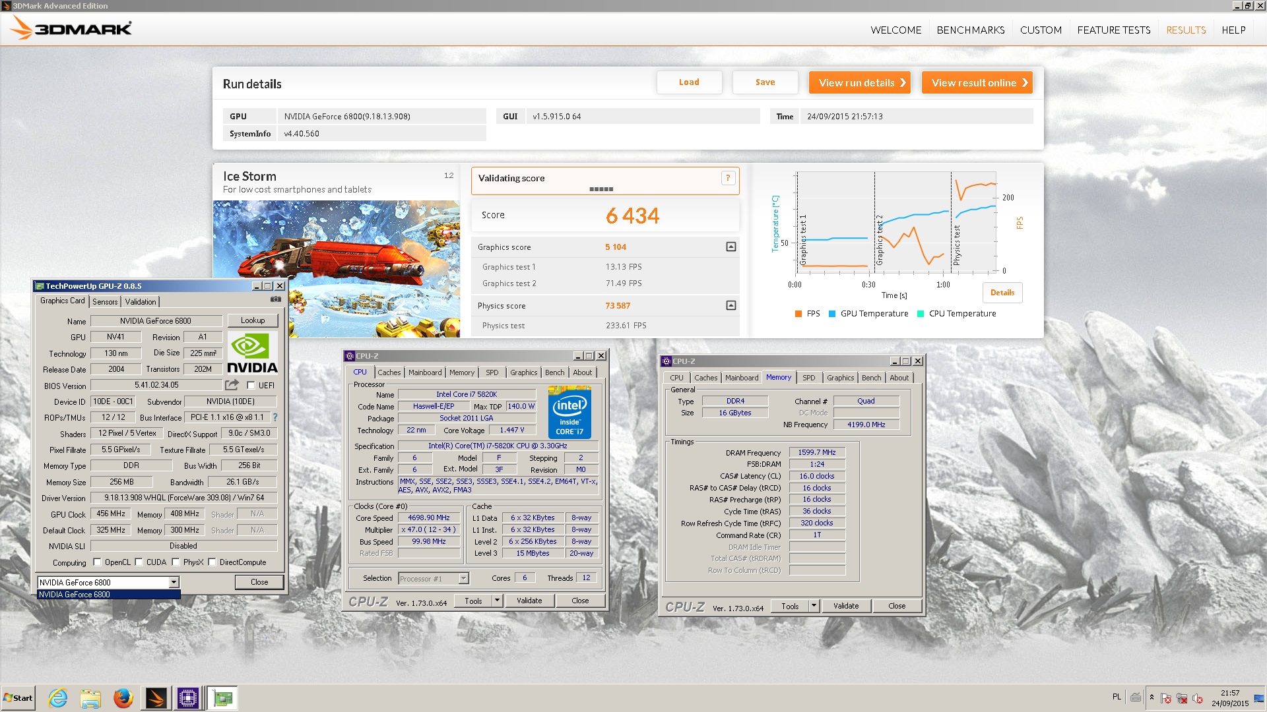Switch to GPU-Z Validation tab

[141, 301]
